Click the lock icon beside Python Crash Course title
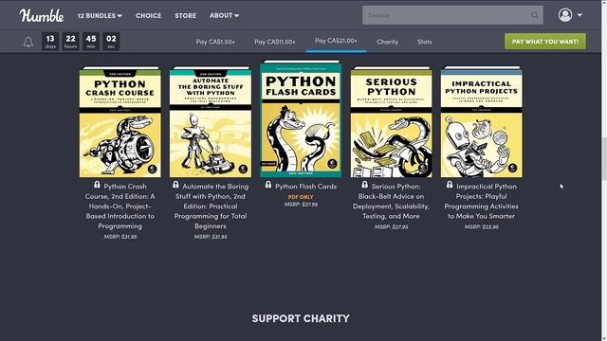This screenshot has width=607, height=341. (97, 185)
